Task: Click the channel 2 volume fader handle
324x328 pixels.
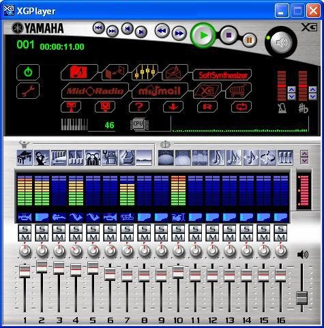Action: (x=42, y=267)
